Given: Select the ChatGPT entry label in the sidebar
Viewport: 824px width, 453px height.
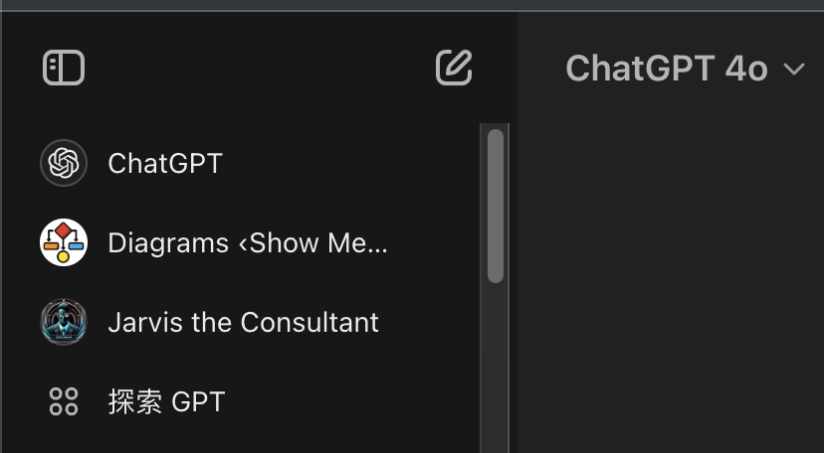Looking at the screenshot, I should [165, 163].
